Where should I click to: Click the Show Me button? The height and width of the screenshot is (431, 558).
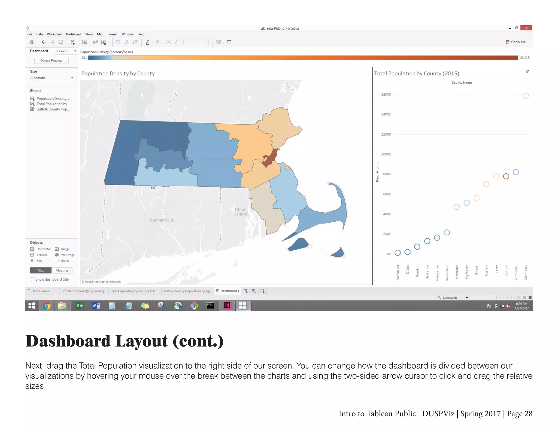pyautogui.click(x=515, y=42)
